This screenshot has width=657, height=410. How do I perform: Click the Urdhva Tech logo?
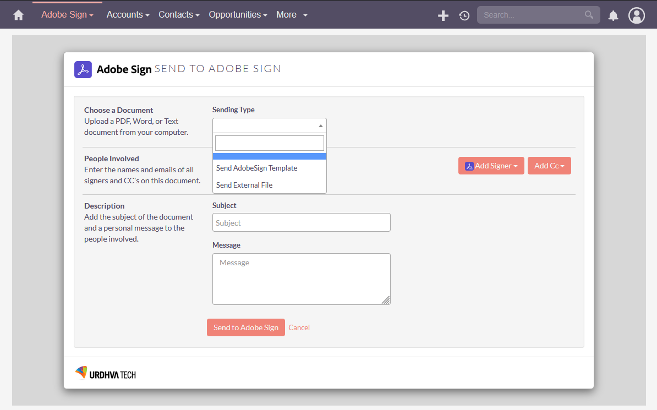[x=105, y=373]
